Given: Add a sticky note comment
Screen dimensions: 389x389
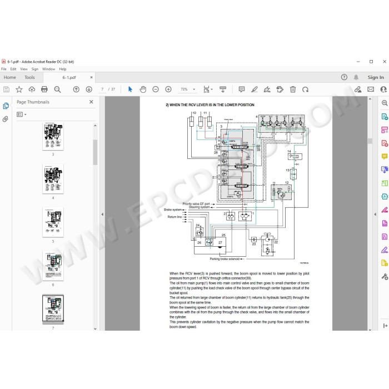Looking at the screenshot, I should pos(242,89).
